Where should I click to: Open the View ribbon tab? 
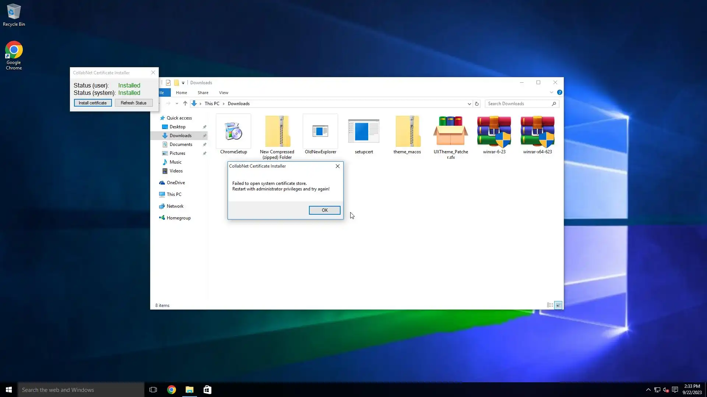(224, 93)
